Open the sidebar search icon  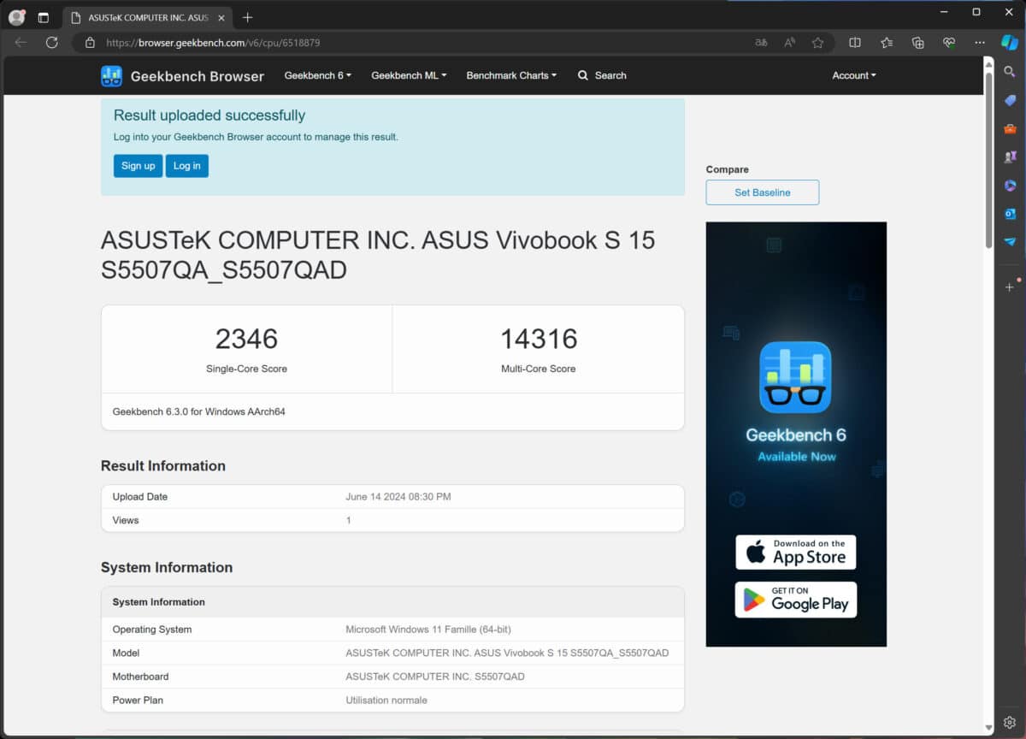[x=1010, y=73]
